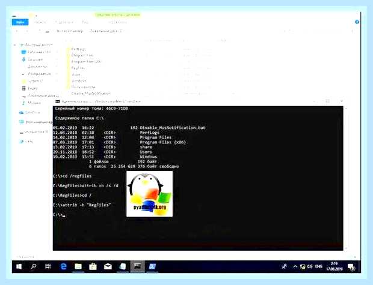Click "Этот компьютер" in the address breadcrumb
This screenshot has width=373, height=285.
pos(69,31)
